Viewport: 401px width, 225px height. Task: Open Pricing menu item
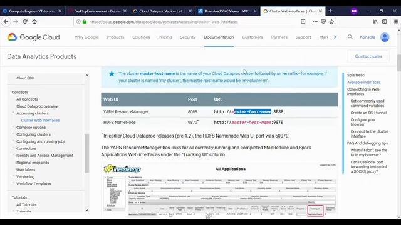tap(165, 37)
